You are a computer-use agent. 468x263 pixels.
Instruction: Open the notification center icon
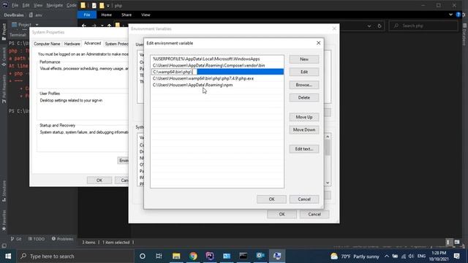[456, 256]
